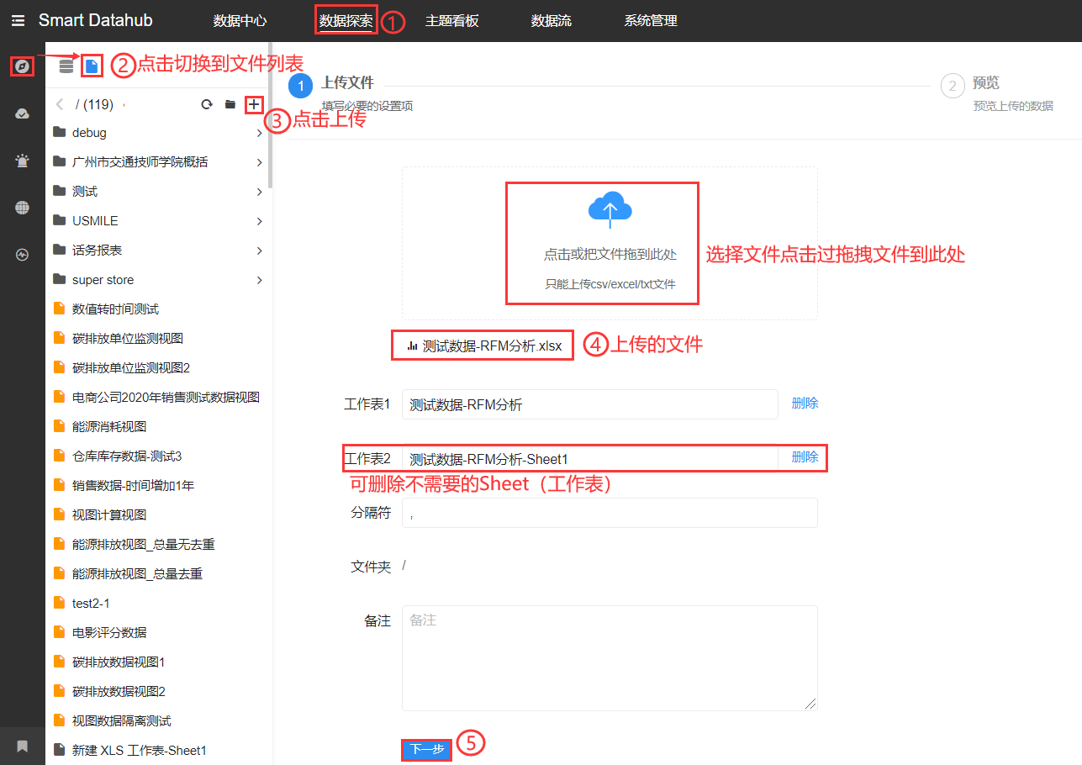The height and width of the screenshot is (765, 1082).
Task: Delete 工作表2 via 删除 link
Action: coord(805,457)
